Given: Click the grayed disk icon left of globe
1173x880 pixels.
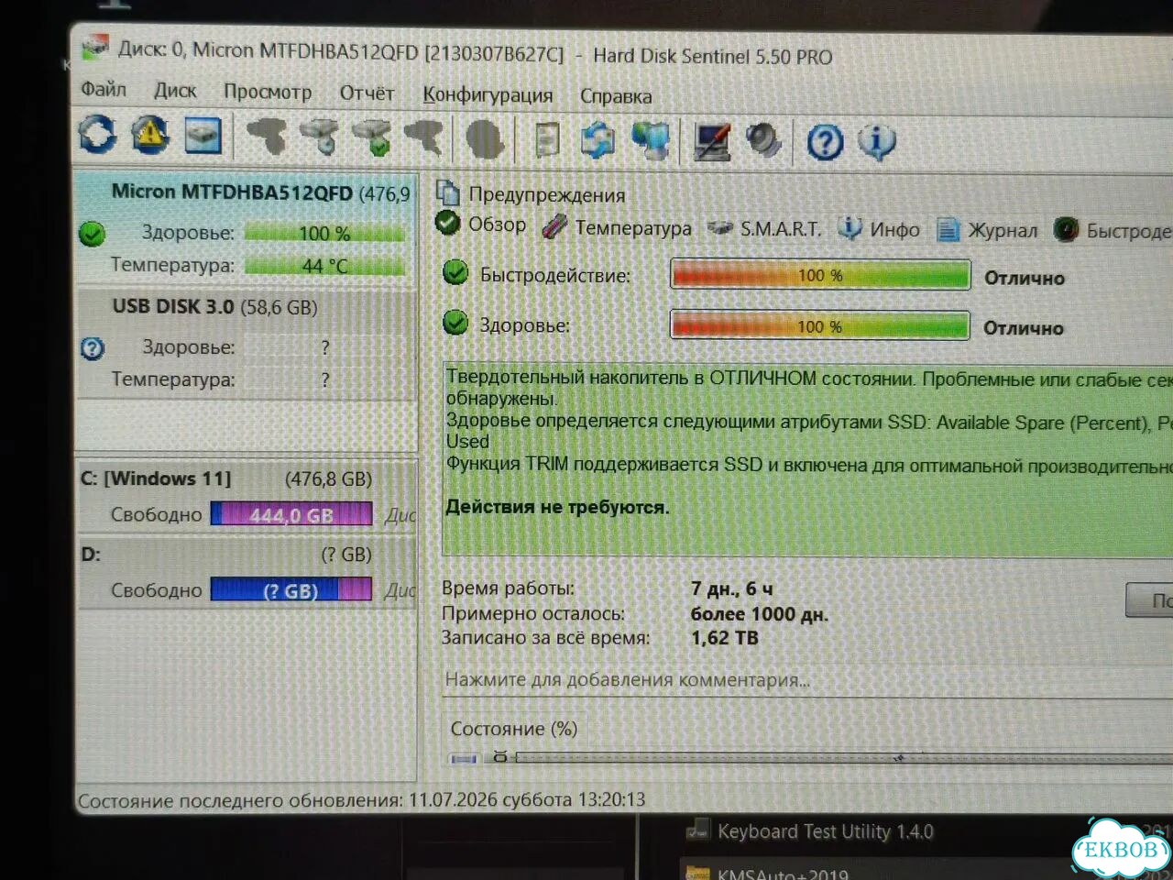Looking at the screenshot, I should (424, 138).
